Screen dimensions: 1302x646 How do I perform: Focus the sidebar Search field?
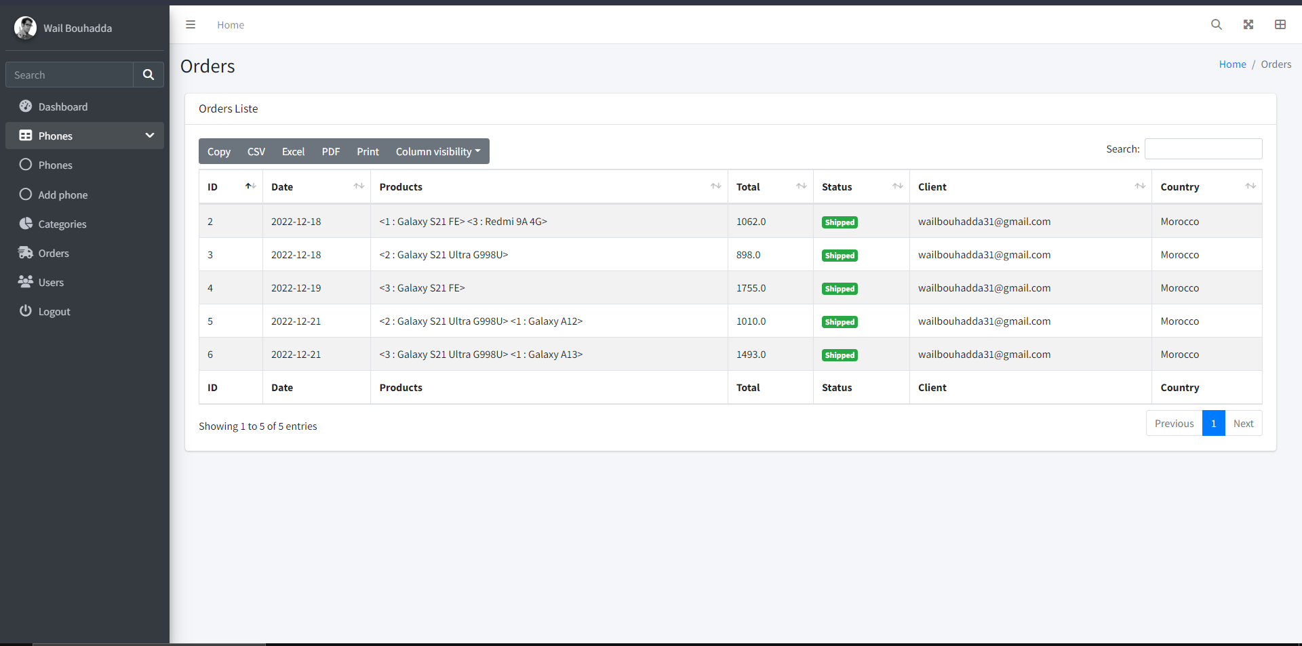70,75
